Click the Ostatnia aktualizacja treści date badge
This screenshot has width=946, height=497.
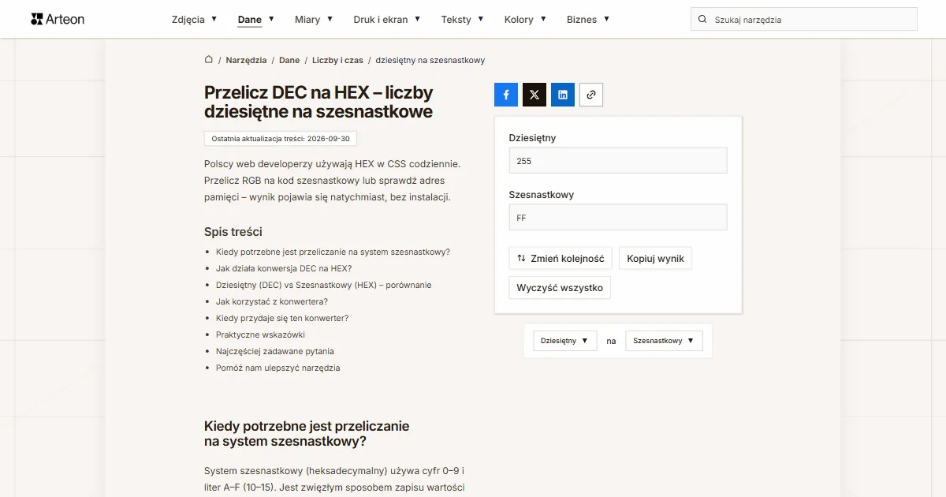pos(281,139)
